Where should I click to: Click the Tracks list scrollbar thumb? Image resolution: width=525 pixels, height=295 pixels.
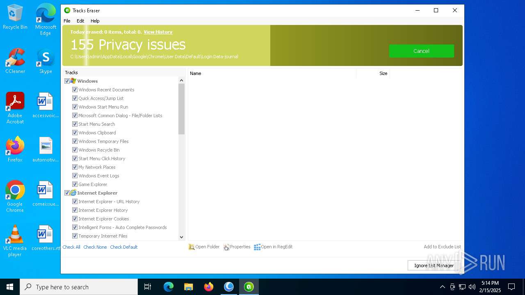(181, 109)
